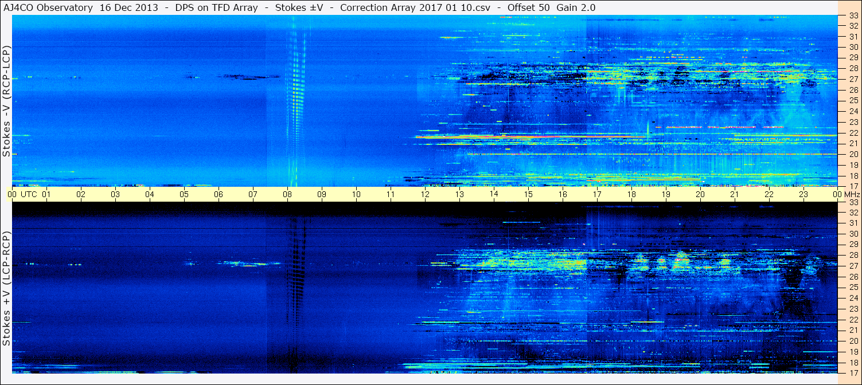Click 32 MHz tick in Stokes -V panel
The width and height of the screenshot is (862, 385).
[x=853, y=26]
